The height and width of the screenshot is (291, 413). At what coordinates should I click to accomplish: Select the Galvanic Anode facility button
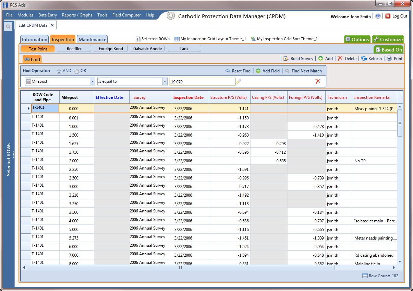(x=147, y=49)
